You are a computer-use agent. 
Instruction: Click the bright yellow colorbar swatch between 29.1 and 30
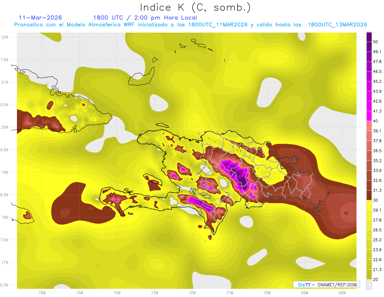coord(369,205)
